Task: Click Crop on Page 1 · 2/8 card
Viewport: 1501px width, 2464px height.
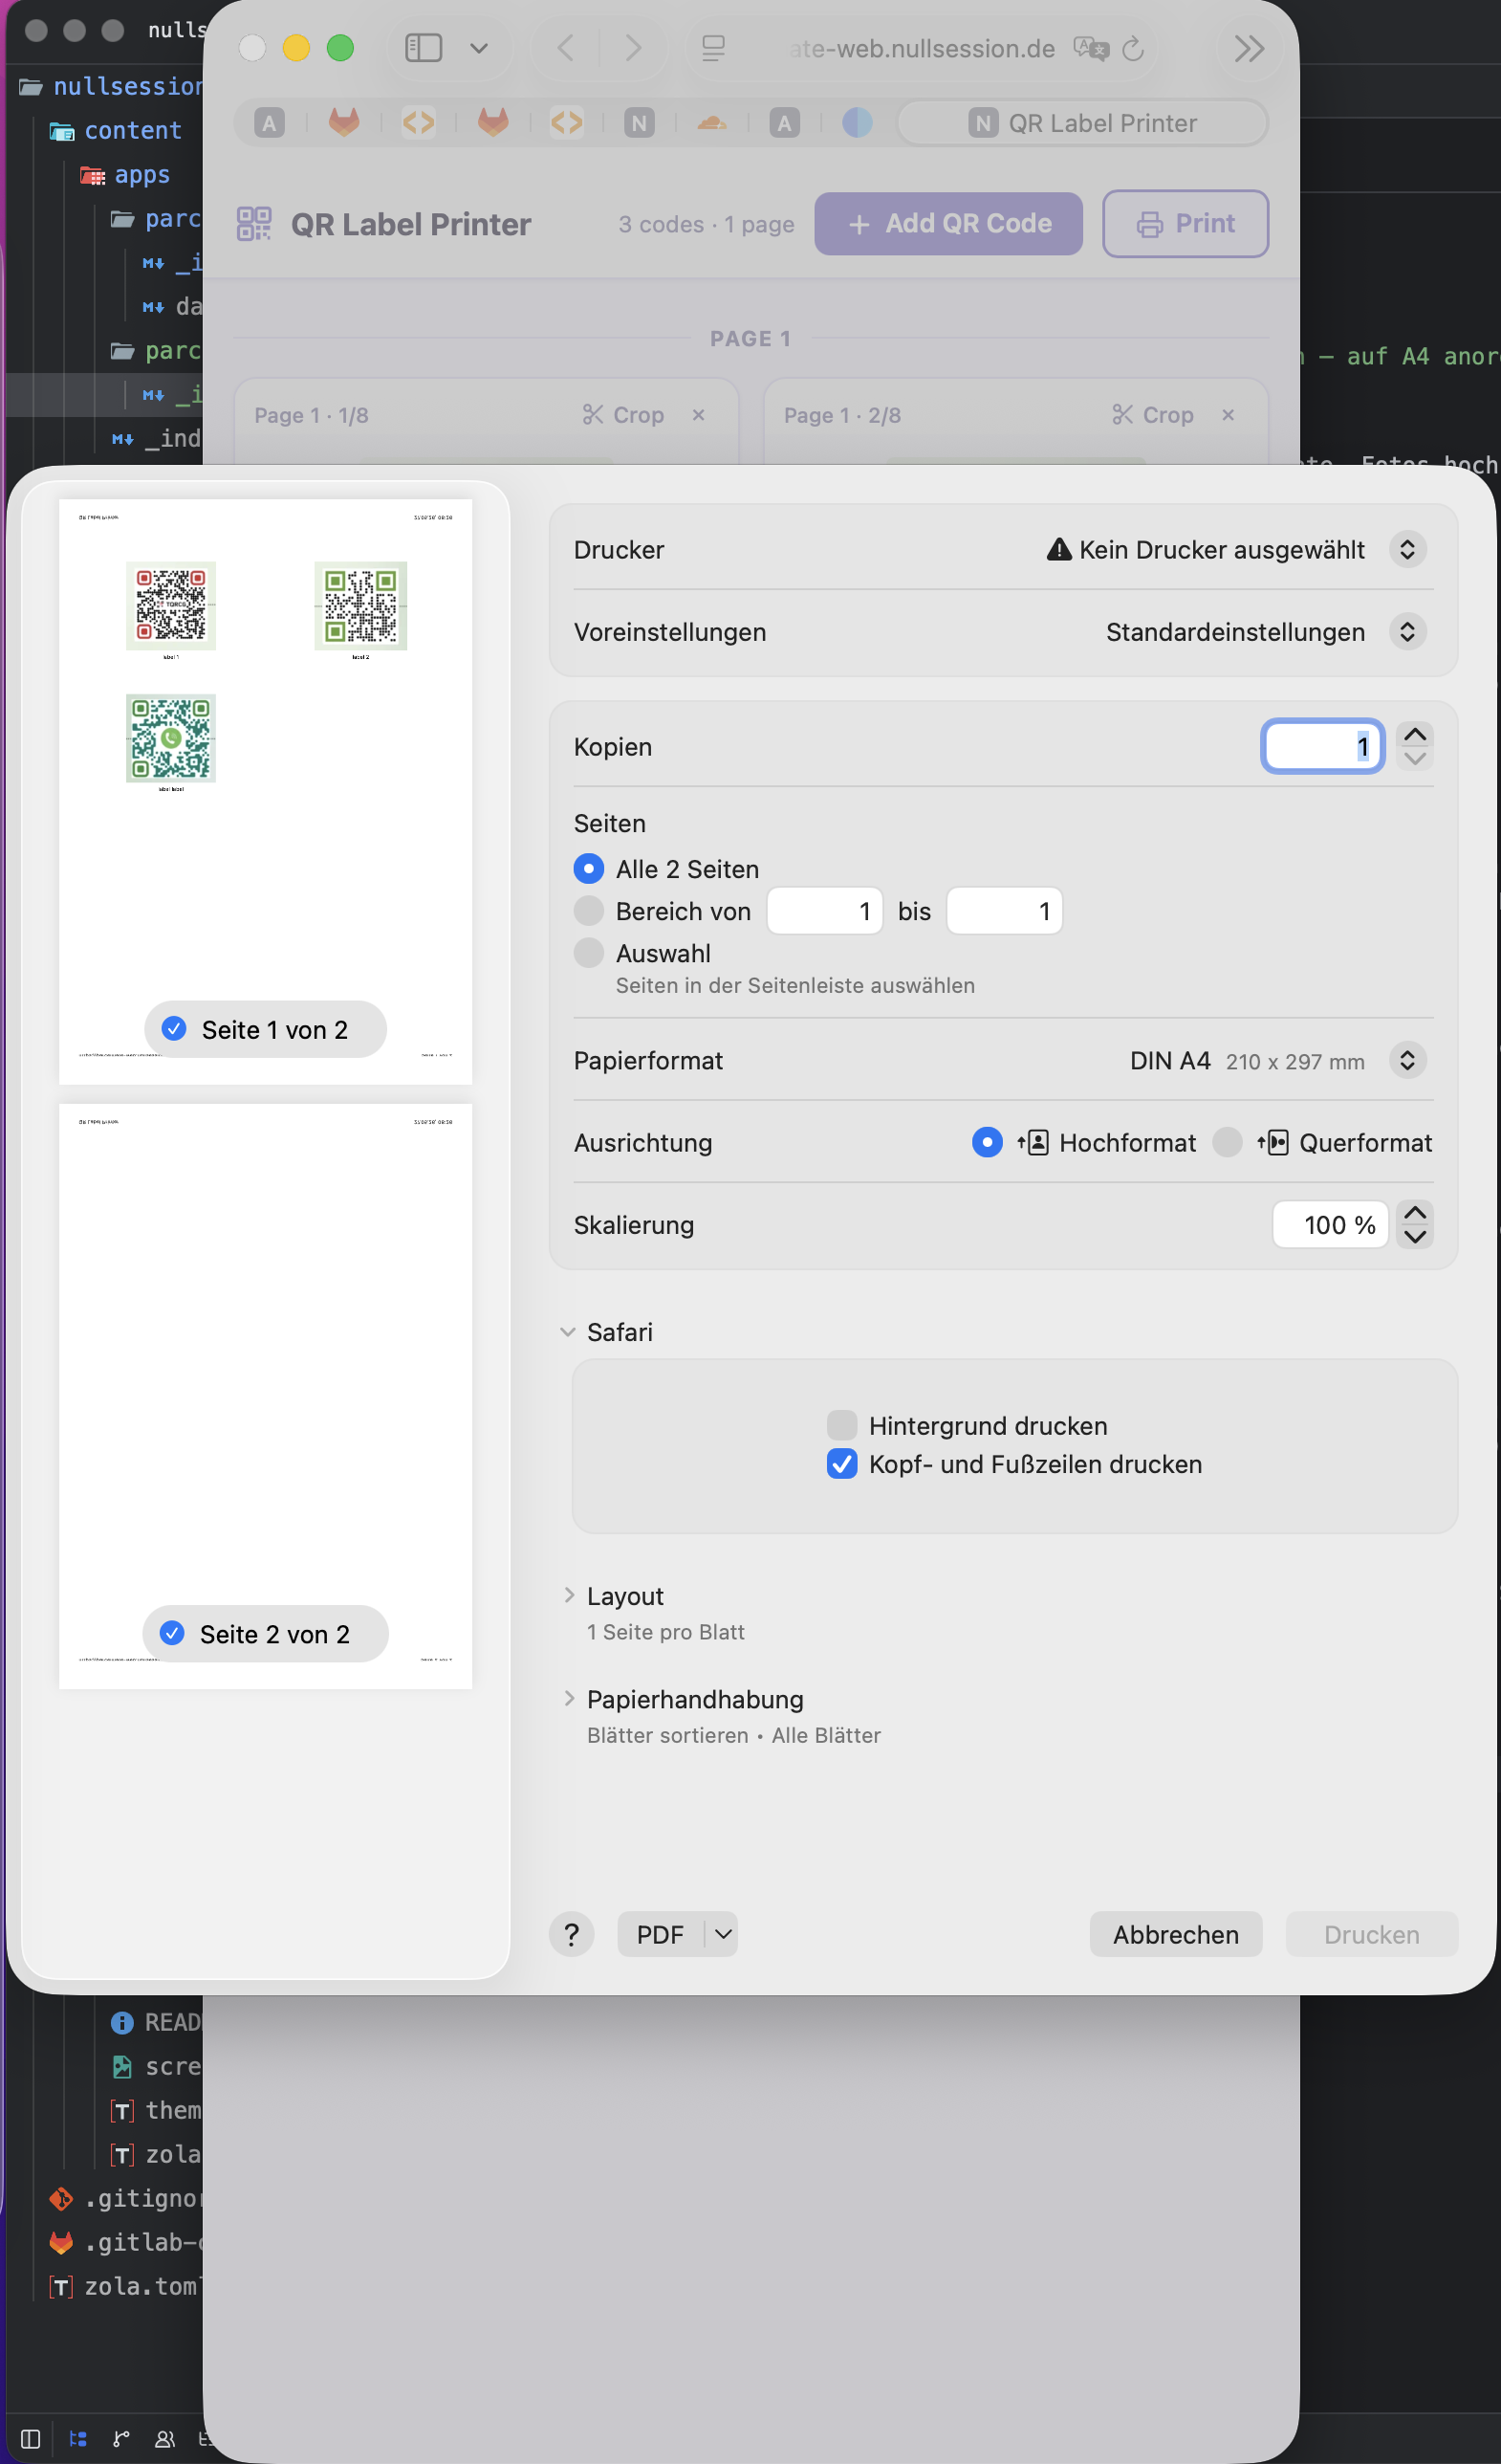Action: coord(1153,414)
